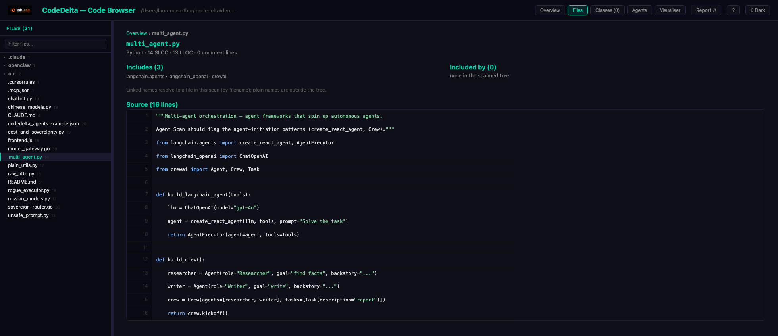Toggle the Dark theme button
Viewport: 778px width, 336px height.
pos(758,10)
